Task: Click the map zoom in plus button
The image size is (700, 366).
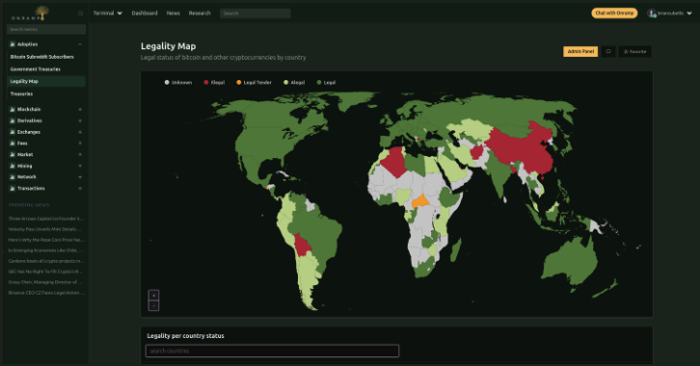Action: click(153, 295)
